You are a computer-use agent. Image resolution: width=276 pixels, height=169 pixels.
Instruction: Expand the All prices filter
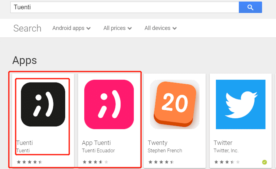tap(118, 28)
